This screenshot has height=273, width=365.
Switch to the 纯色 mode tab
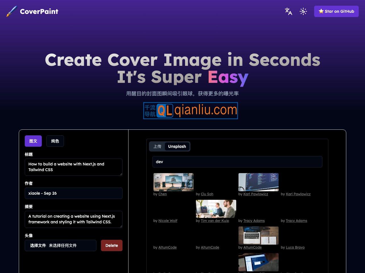point(55,141)
